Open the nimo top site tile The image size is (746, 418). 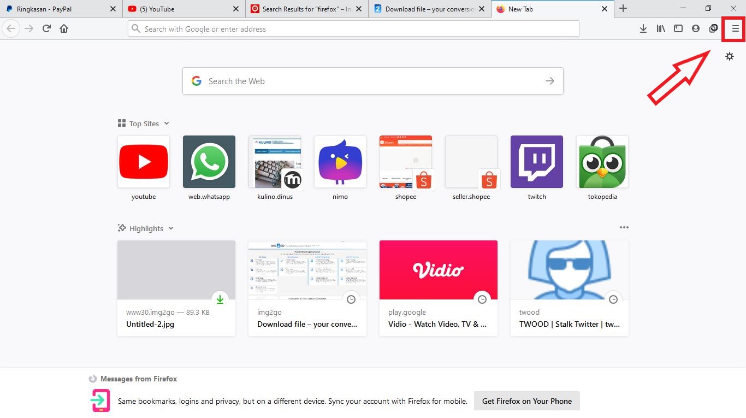click(x=340, y=162)
